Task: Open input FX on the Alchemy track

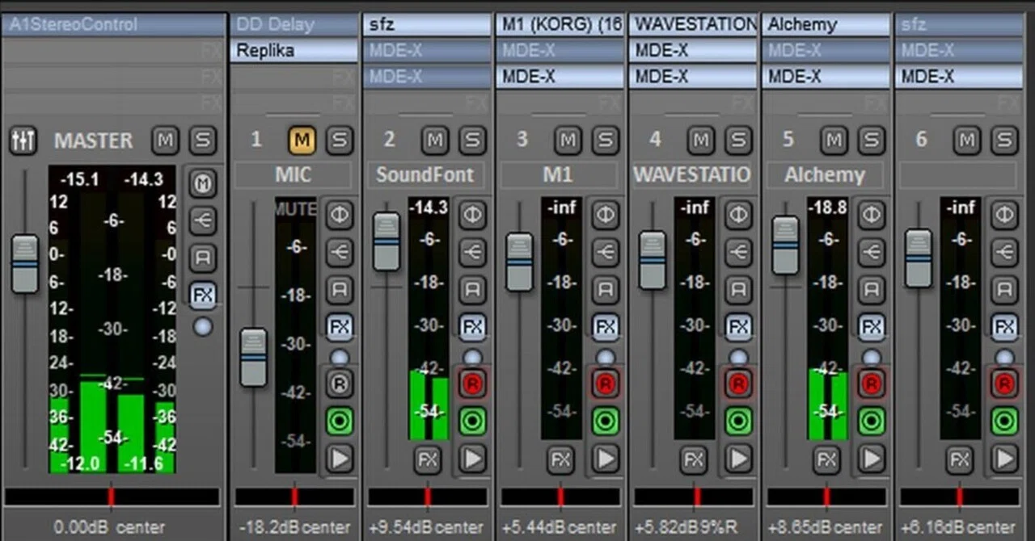Action: coord(826,459)
